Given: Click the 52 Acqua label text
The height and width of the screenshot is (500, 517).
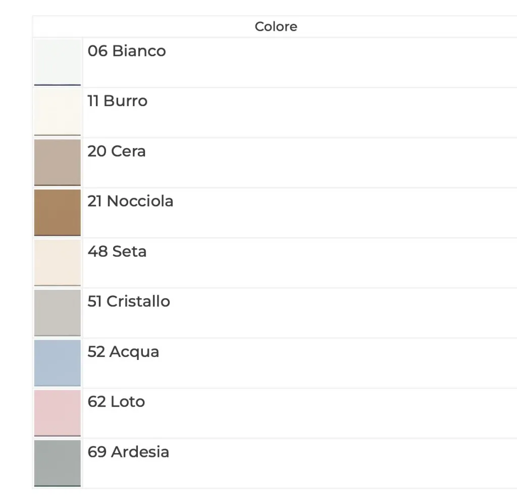Looking at the screenshot, I should (x=123, y=352).
